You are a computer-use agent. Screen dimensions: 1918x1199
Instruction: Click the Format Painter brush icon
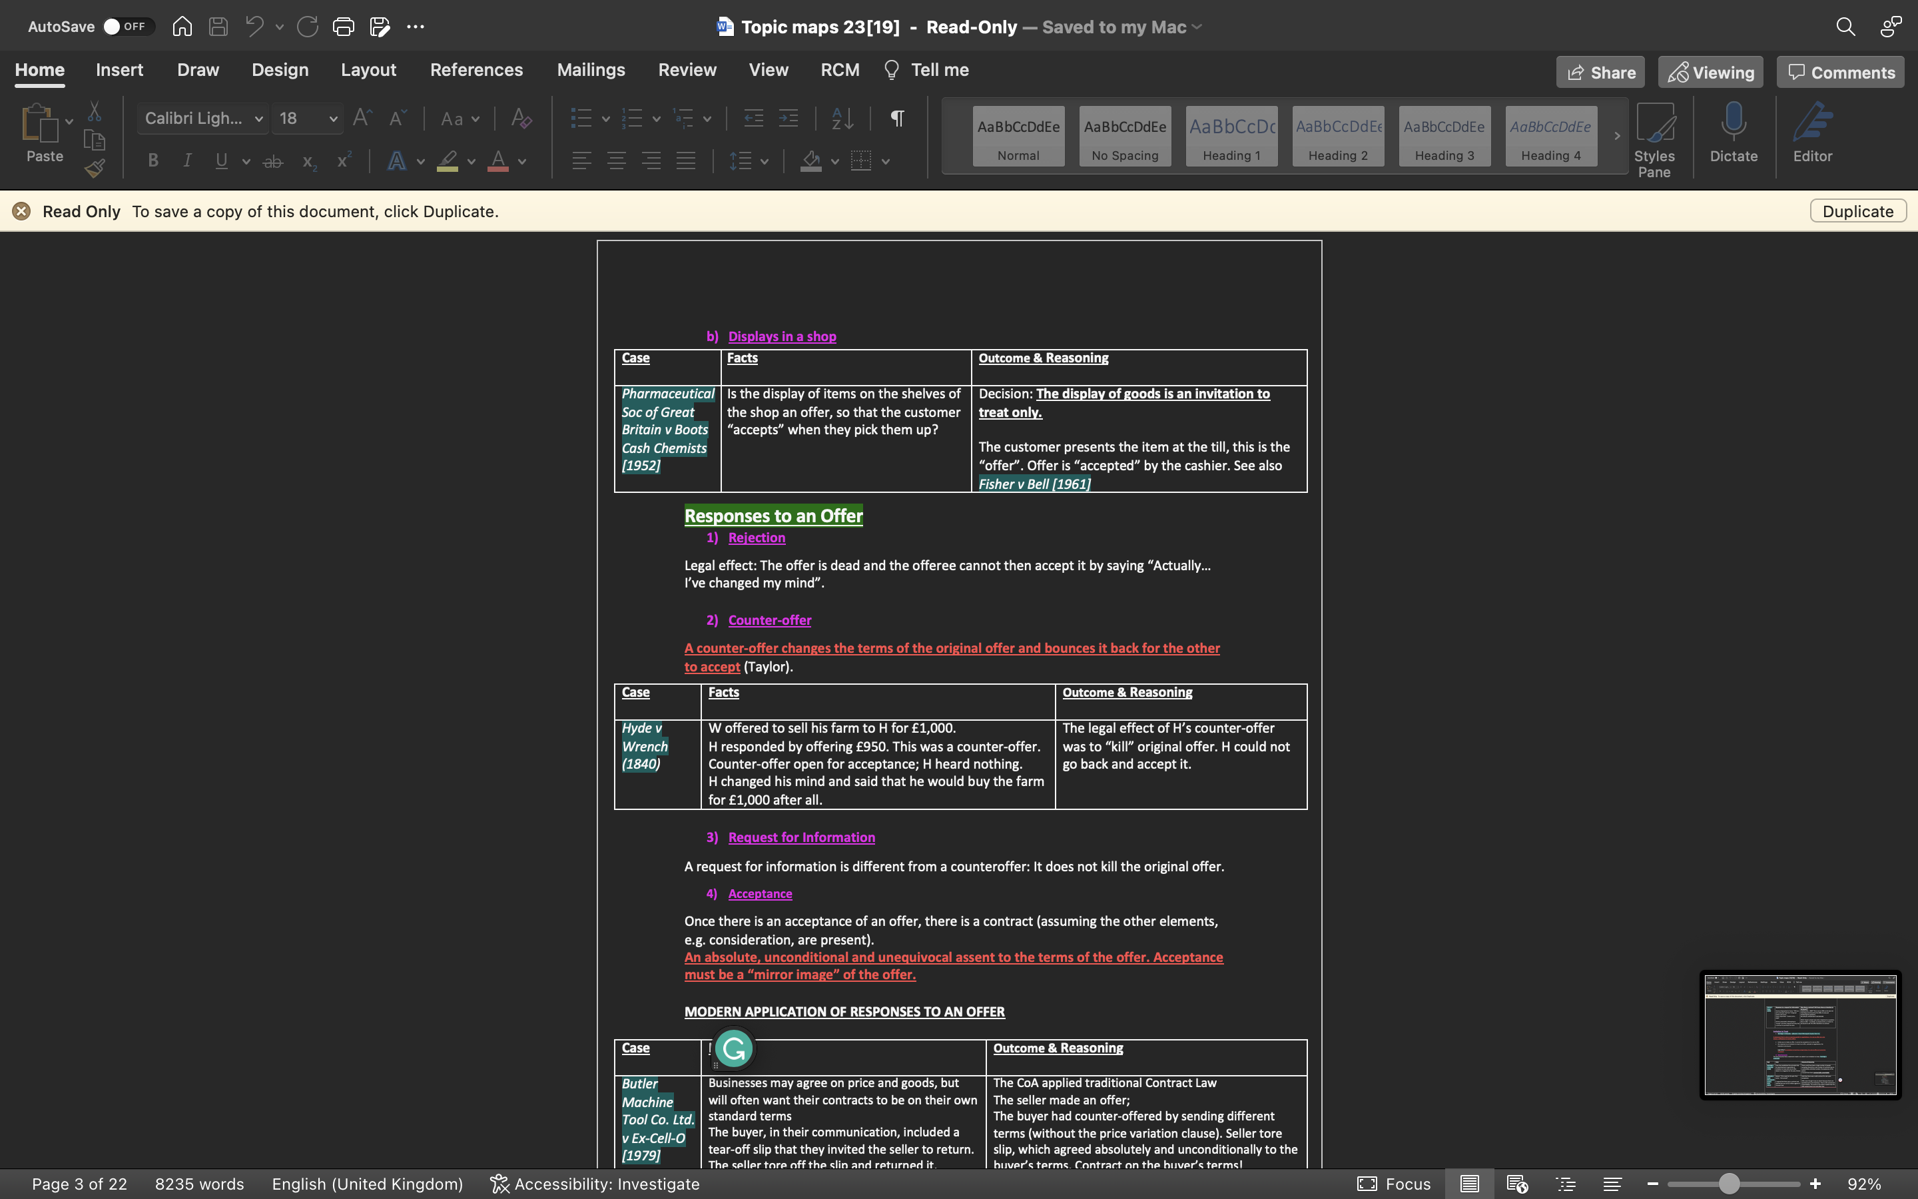[95, 168]
